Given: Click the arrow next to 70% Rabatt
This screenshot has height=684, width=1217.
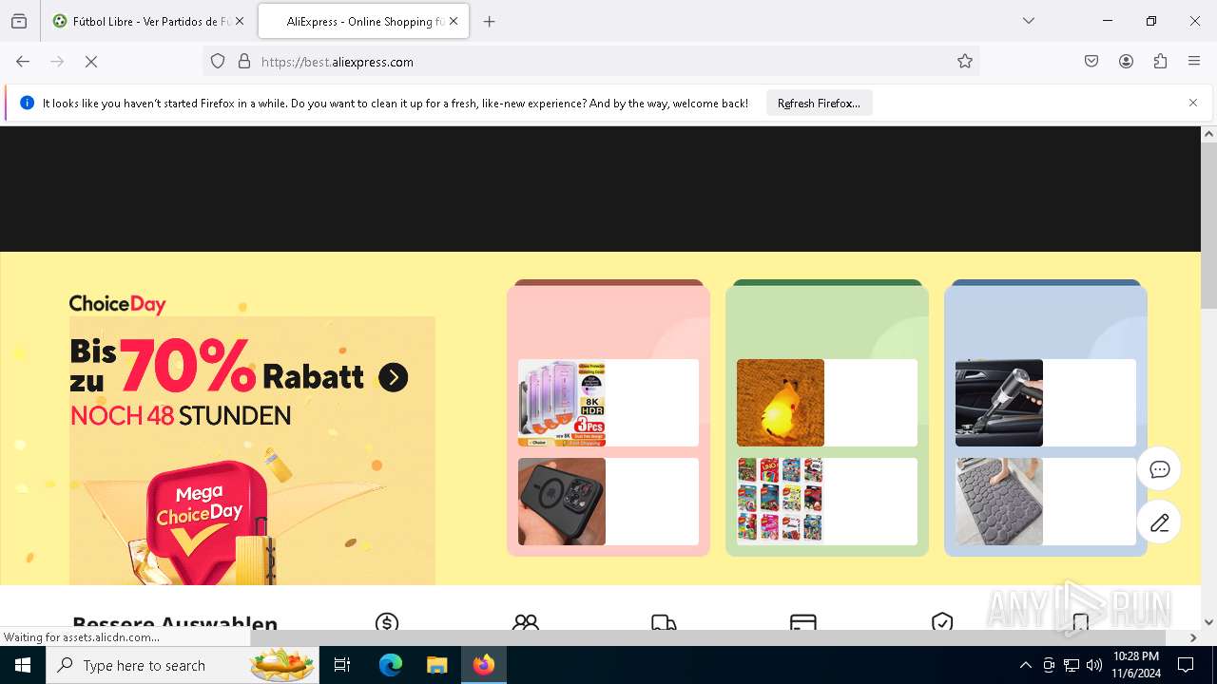Looking at the screenshot, I should coord(393,377).
